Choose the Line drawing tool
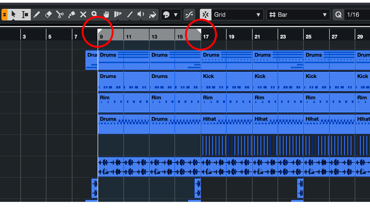 129,15
